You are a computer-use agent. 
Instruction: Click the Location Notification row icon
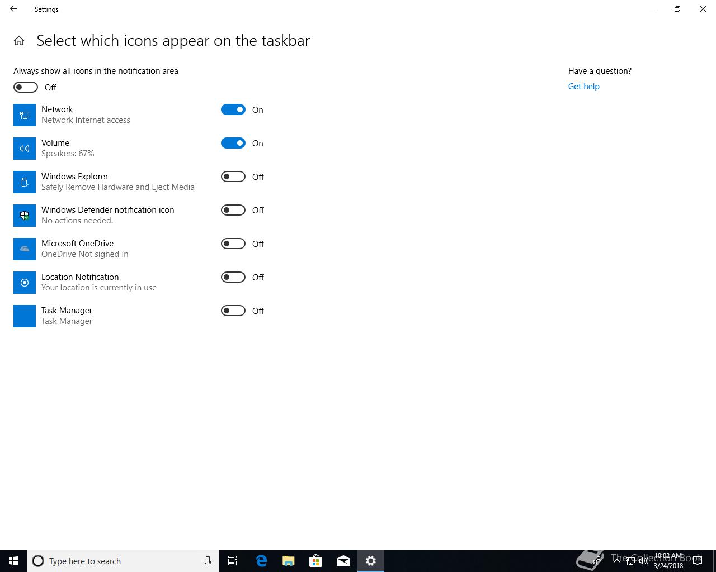(x=25, y=283)
